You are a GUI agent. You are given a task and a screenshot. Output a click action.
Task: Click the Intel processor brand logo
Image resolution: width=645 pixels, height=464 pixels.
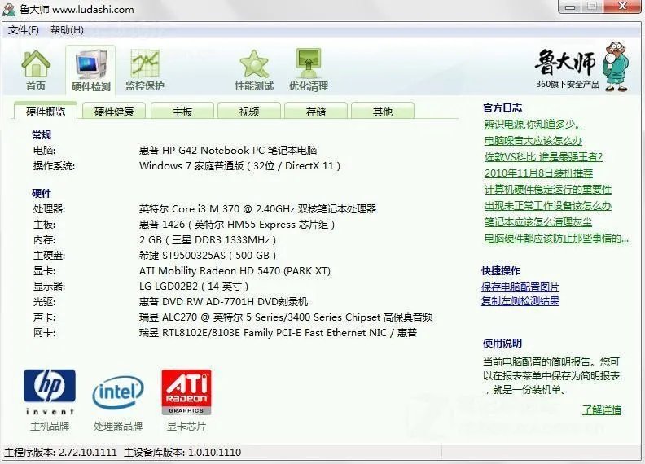[117, 392]
